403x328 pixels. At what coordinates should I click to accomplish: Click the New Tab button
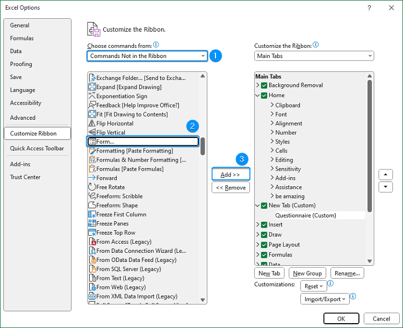[269, 273]
